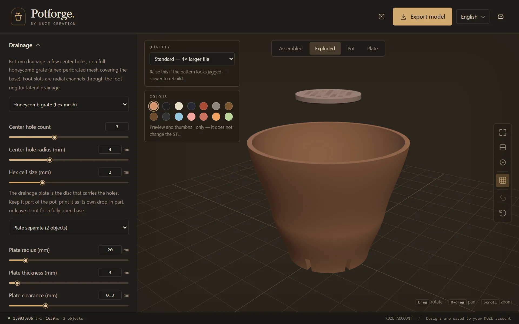Open the mail contact icon
The height and width of the screenshot is (324, 519).
point(501,17)
